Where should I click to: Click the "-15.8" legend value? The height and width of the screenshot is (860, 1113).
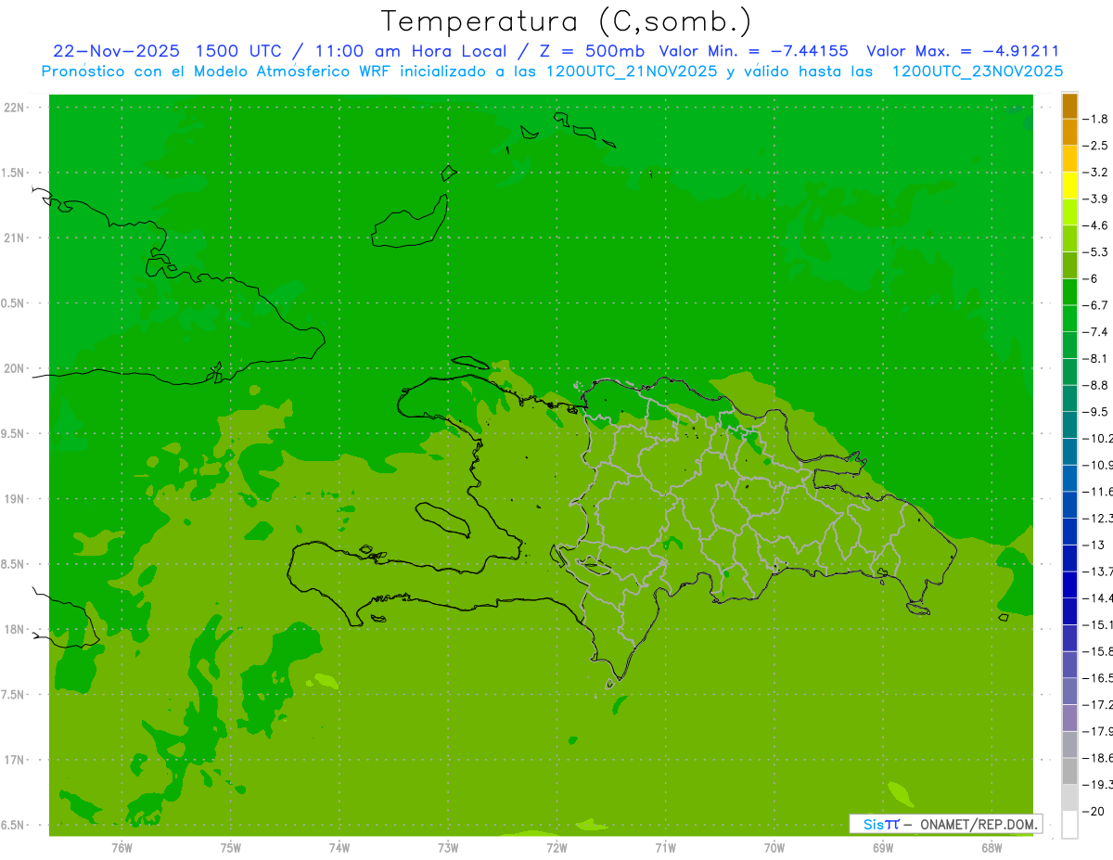pyautogui.click(x=1098, y=651)
